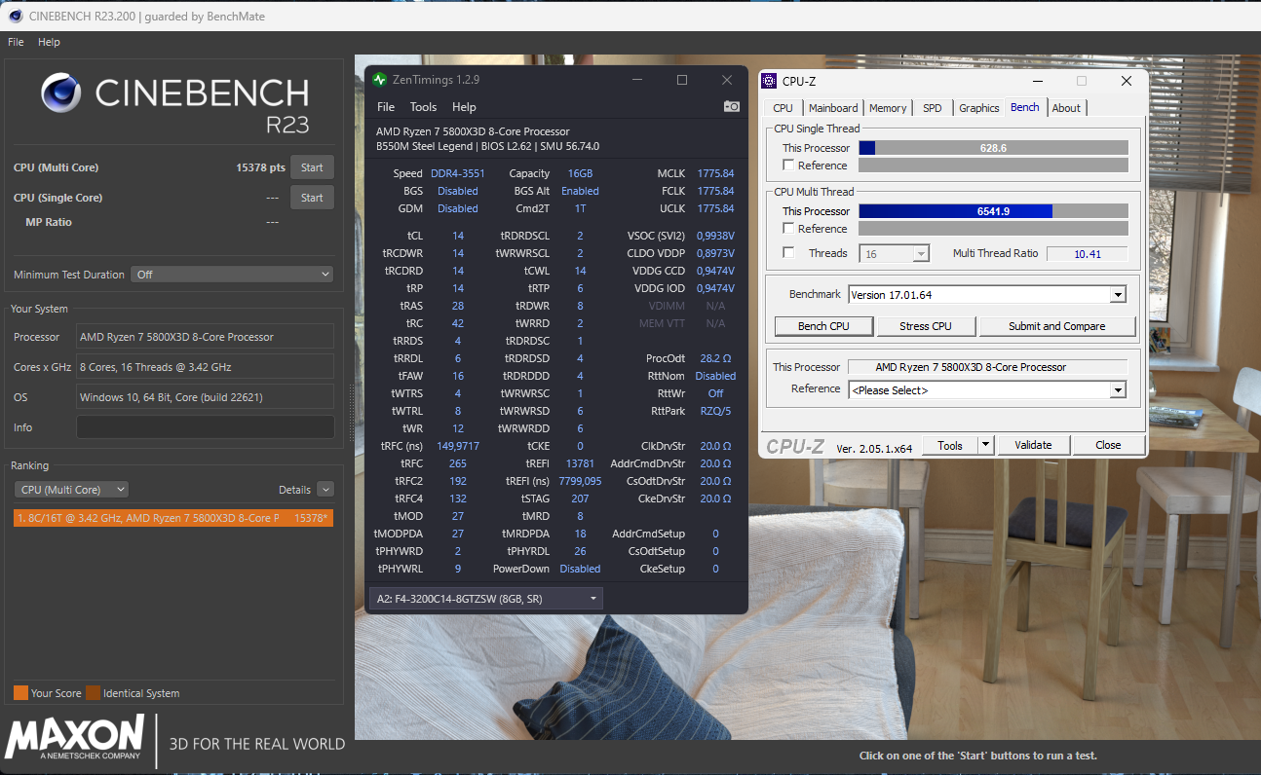Click Stress CPU button in CPU-Z
Image resolution: width=1261 pixels, height=775 pixels.
[x=926, y=326]
